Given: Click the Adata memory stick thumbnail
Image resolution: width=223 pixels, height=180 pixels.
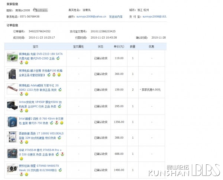Looking at the screenshot, I should coord(12,89).
